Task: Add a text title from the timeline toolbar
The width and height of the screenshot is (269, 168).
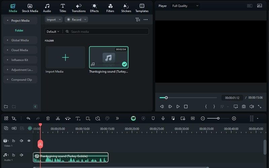Action: 78,118
